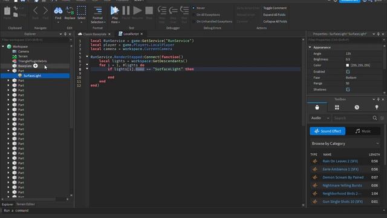The image size is (387, 218).
Task: Click the Play Here icon
Action: click(114, 10)
